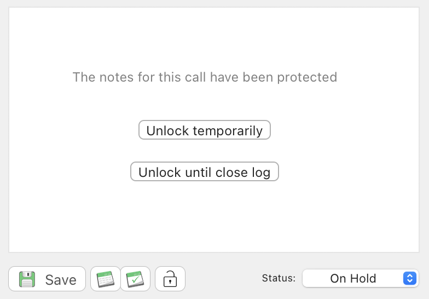Click the green floppy disk Save icon
The image size is (429, 299).
tap(27, 279)
